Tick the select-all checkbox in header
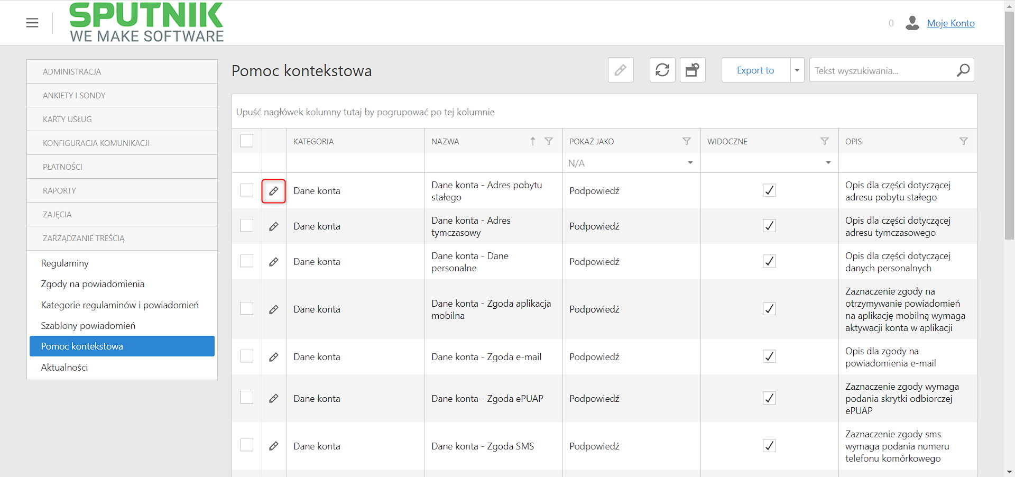Image resolution: width=1015 pixels, height=477 pixels. (247, 141)
